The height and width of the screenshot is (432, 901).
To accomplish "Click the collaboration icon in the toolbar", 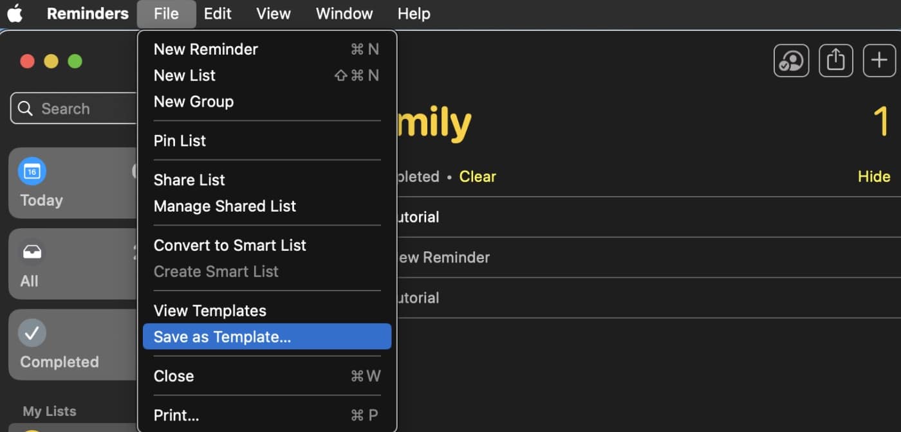I will 791,61.
